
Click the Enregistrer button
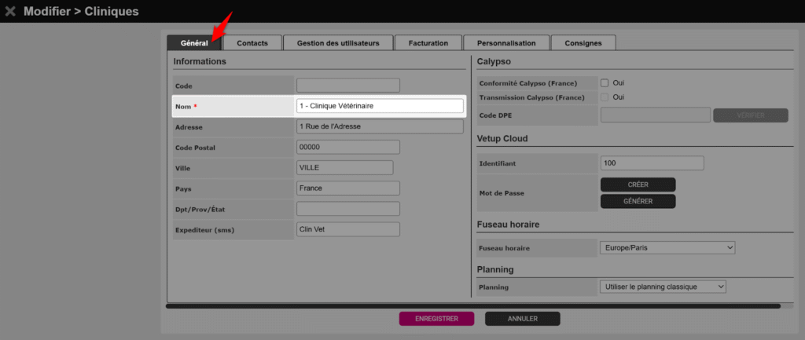(x=436, y=319)
